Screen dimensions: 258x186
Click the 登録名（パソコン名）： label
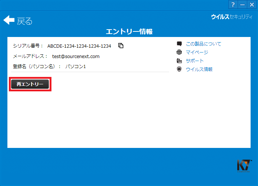point(37,67)
